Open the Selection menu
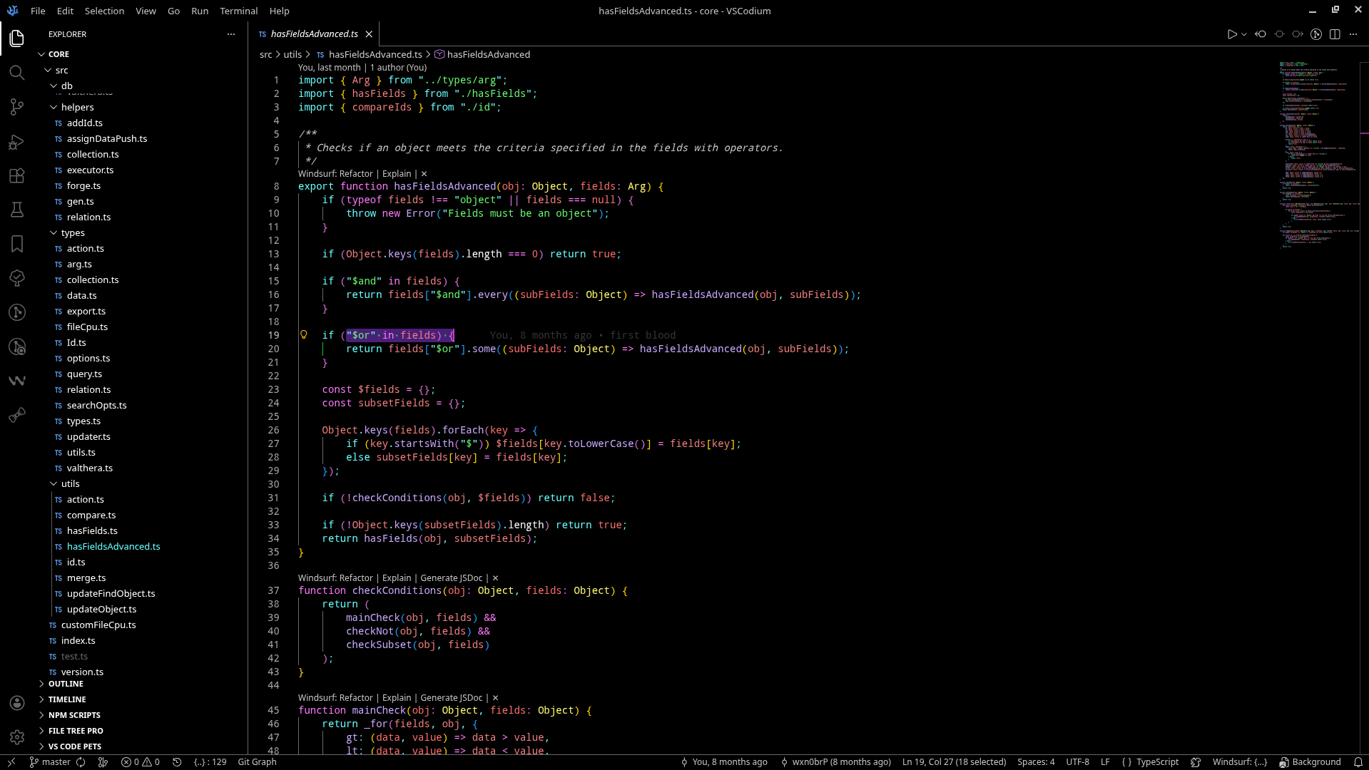Viewport: 1369px width, 770px height. click(104, 11)
